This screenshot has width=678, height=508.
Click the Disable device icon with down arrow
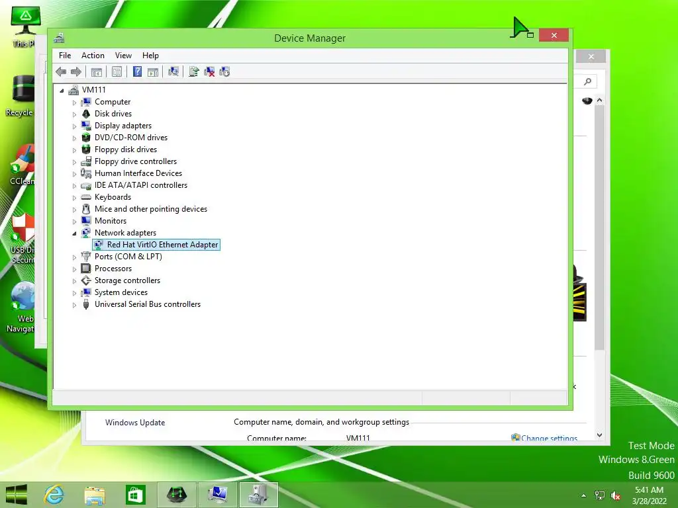(x=224, y=71)
